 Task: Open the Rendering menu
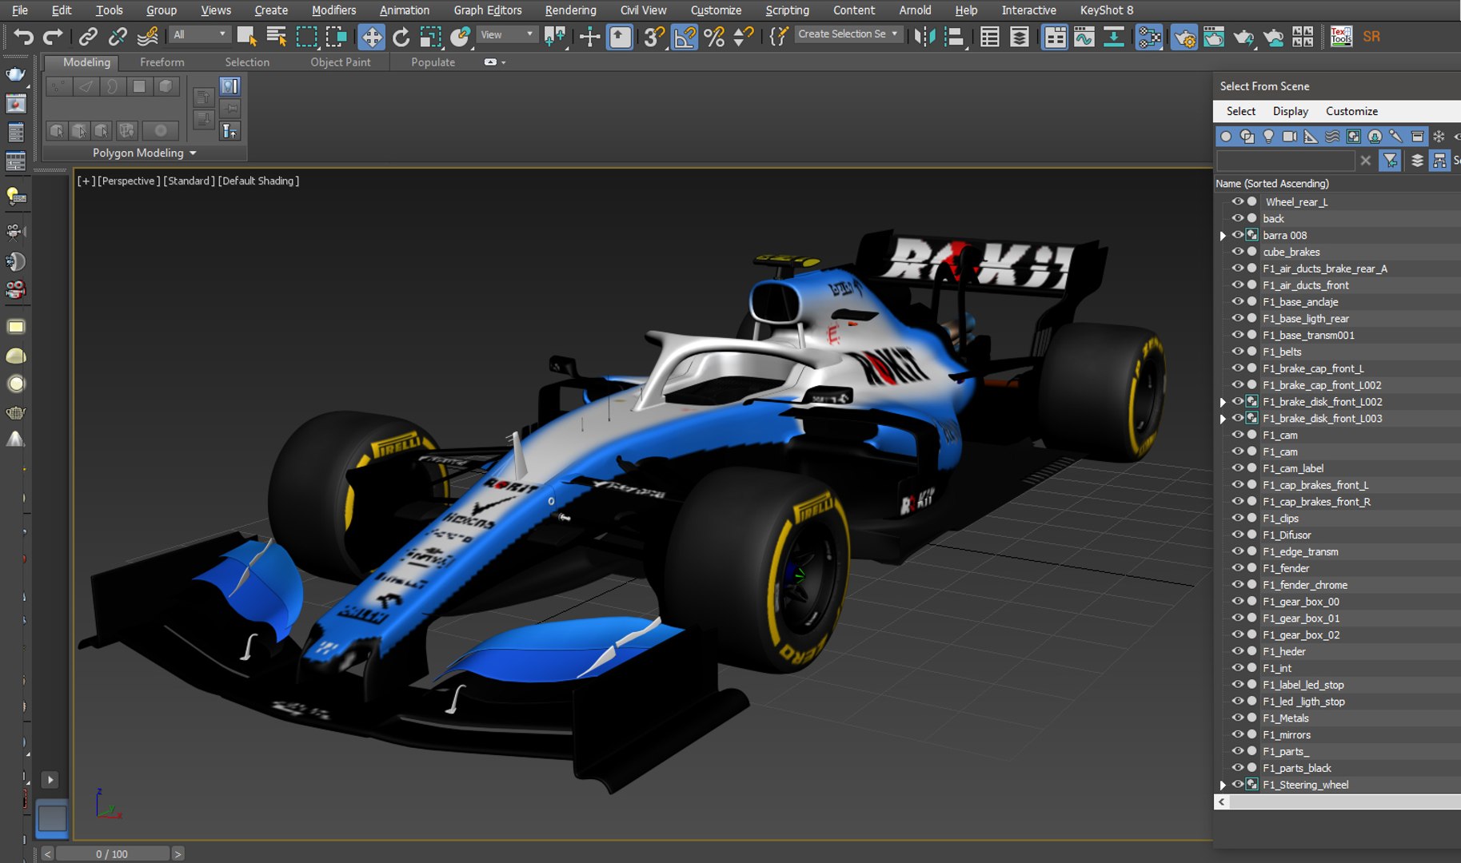[570, 10]
